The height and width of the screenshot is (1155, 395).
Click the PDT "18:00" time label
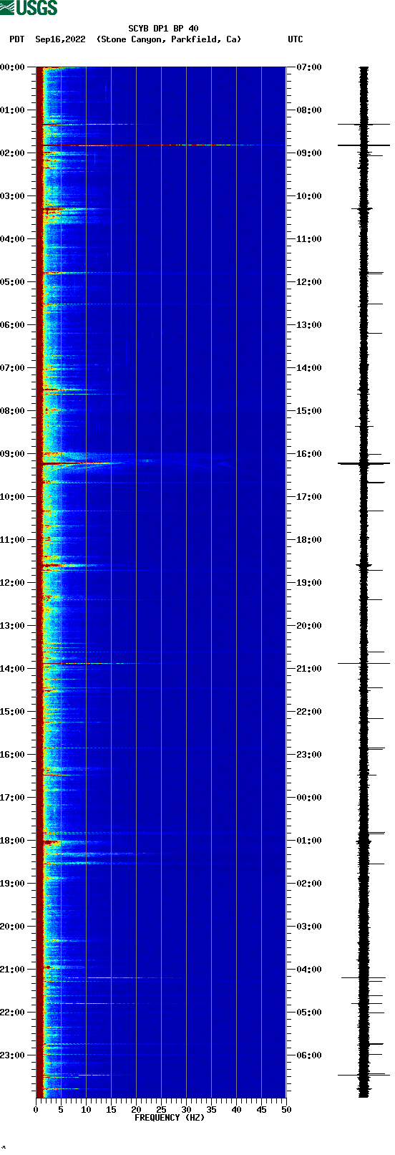point(13,841)
